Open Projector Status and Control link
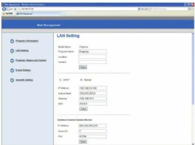Image resolution: width=195 pixels, height=145 pixels. 31,60
